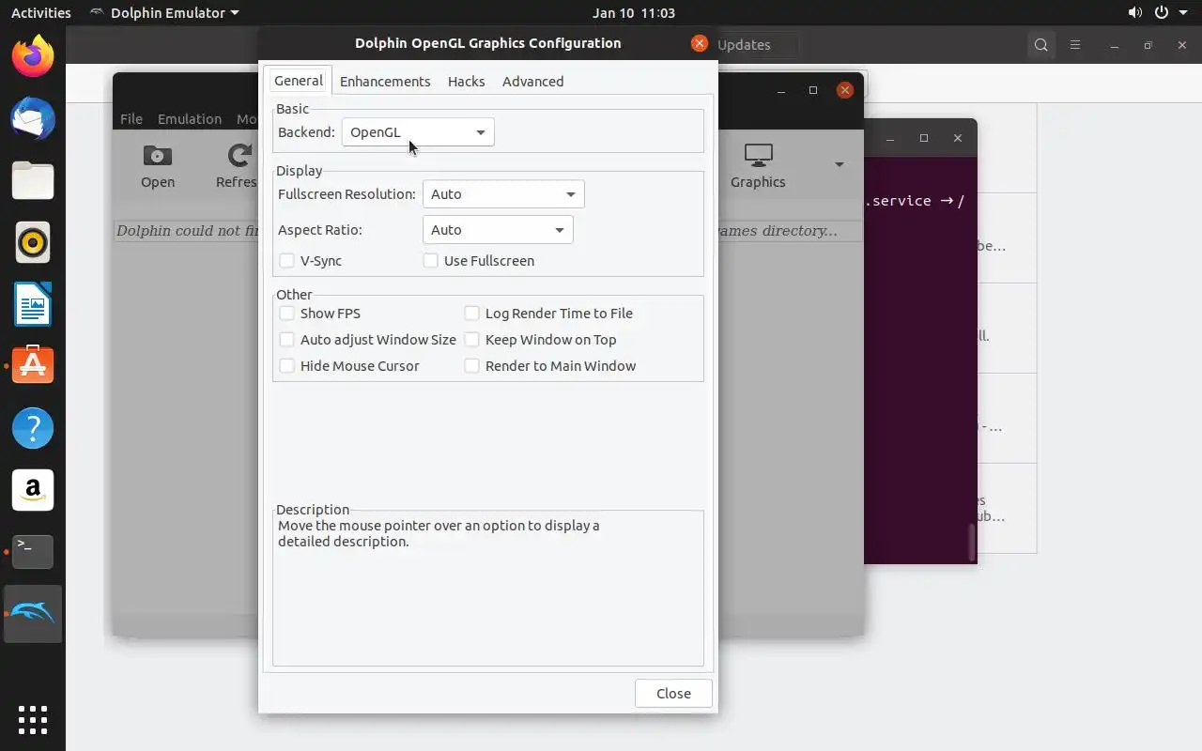Open the Dolphin Emulator app menu in top bar
Screen dimensions: 1202x751
pyautogui.click(x=164, y=13)
